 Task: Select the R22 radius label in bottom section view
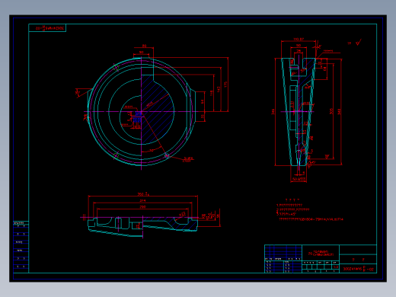182,215
